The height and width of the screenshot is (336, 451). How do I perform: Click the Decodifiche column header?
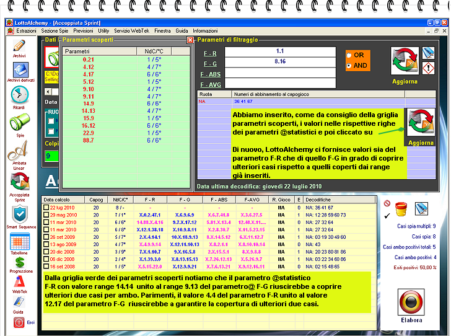[339, 200]
